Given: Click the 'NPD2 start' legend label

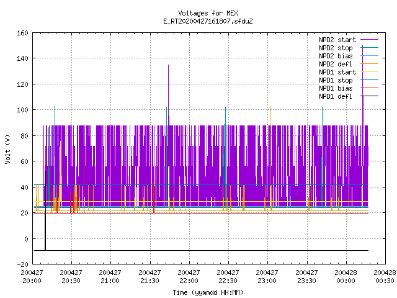Looking at the screenshot, I should pyautogui.click(x=337, y=40).
